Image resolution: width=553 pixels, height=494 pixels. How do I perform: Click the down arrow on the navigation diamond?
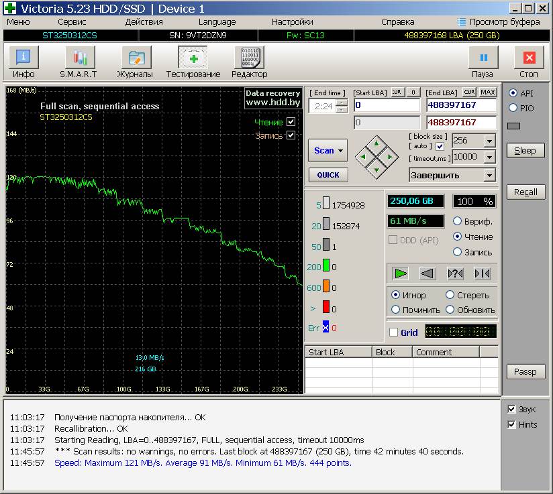tap(376, 170)
